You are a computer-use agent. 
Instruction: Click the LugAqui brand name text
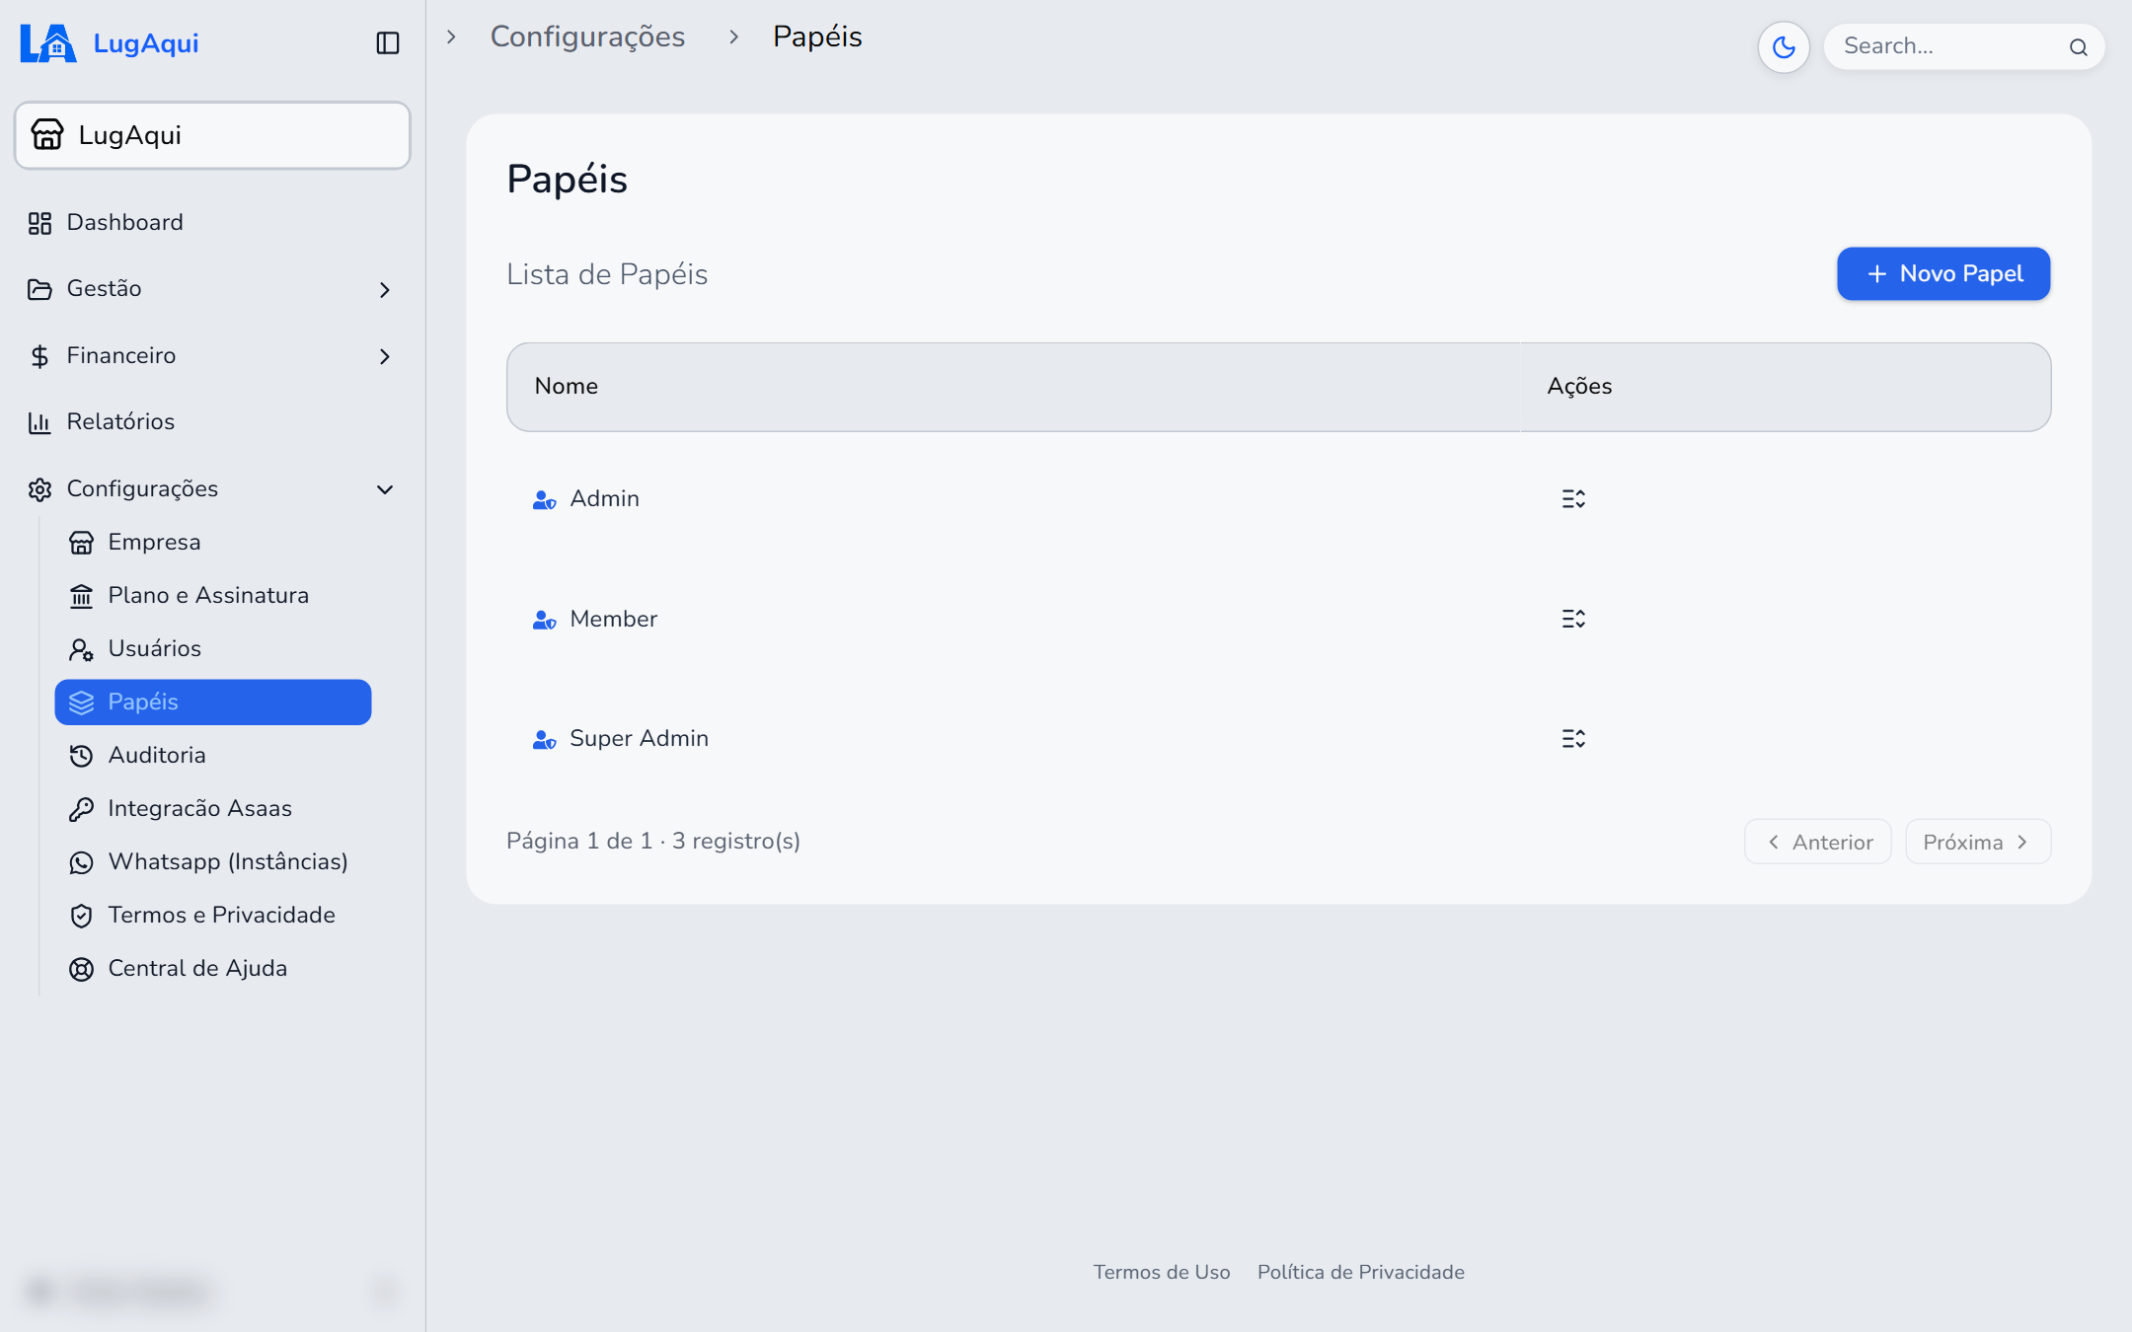[x=146, y=43]
